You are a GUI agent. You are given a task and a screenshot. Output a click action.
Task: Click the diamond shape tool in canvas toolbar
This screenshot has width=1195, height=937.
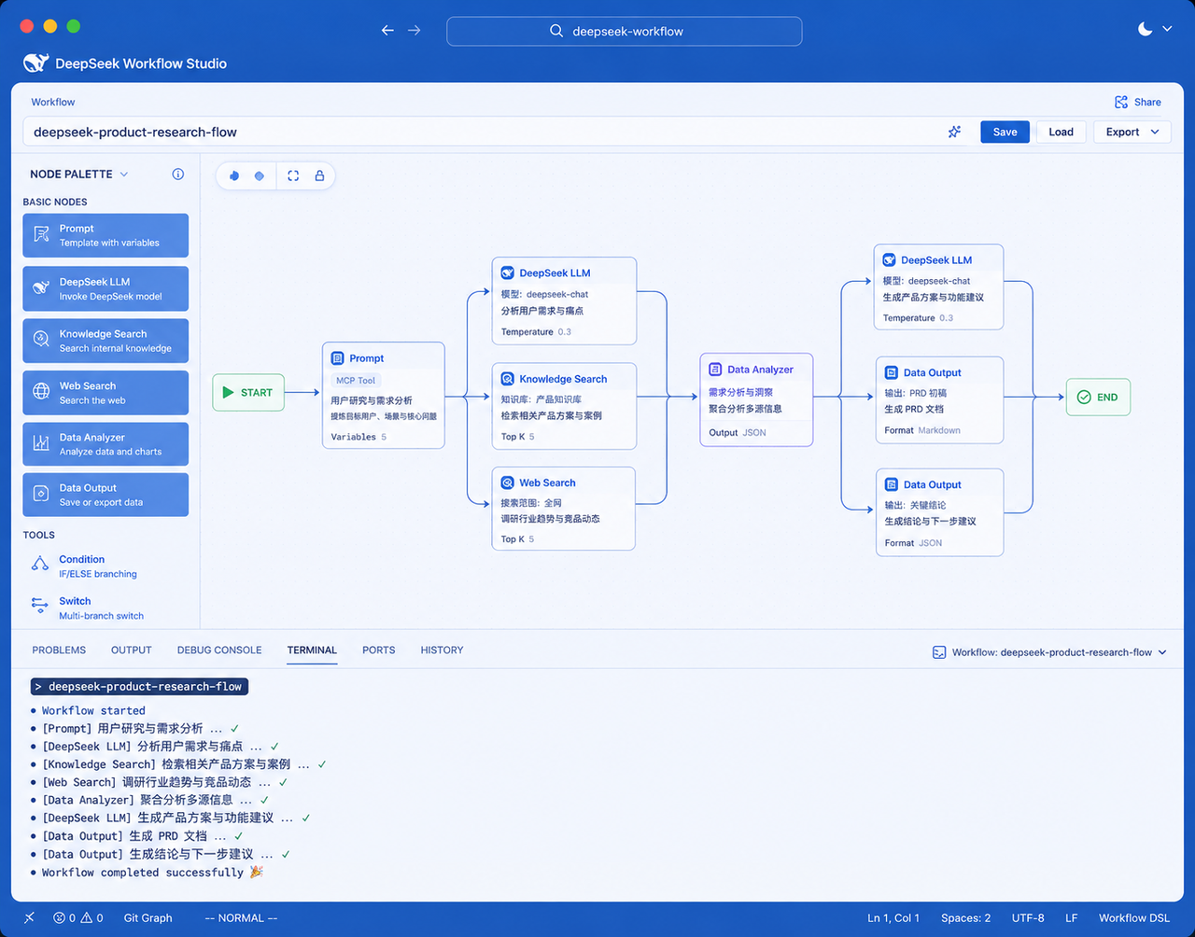pos(260,175)
